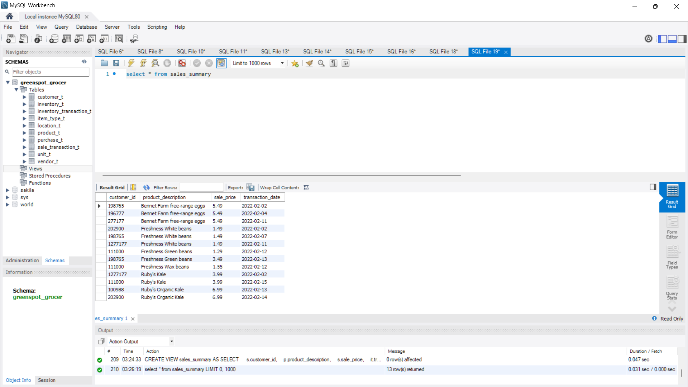The width and height of the screenshot is (688, 387).
Task: Beautify the SQL query broom icon
Action: click(309, 63)
